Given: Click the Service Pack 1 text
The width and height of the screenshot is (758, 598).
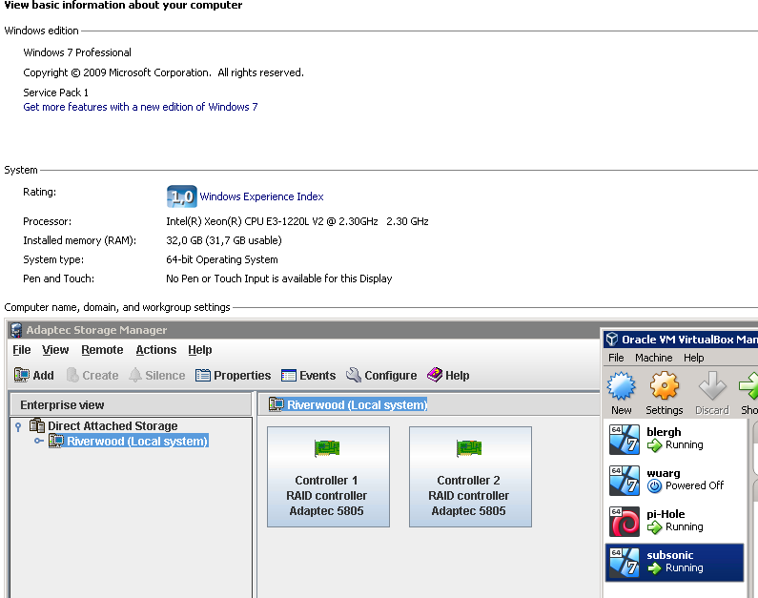Looking at the screenshot, I should pyautogui.click(x=55, y=93).
